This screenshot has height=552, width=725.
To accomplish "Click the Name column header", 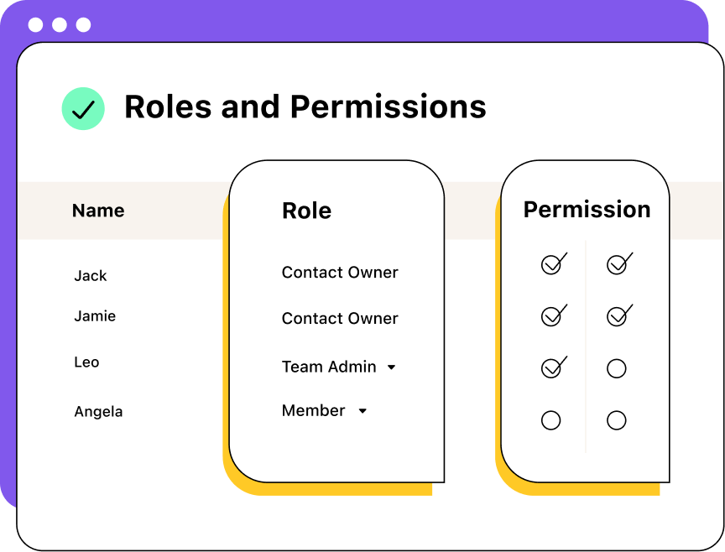I will click(x=98, y=211).
